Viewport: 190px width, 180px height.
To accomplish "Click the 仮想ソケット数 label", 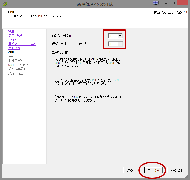I will tap(61, 35).
